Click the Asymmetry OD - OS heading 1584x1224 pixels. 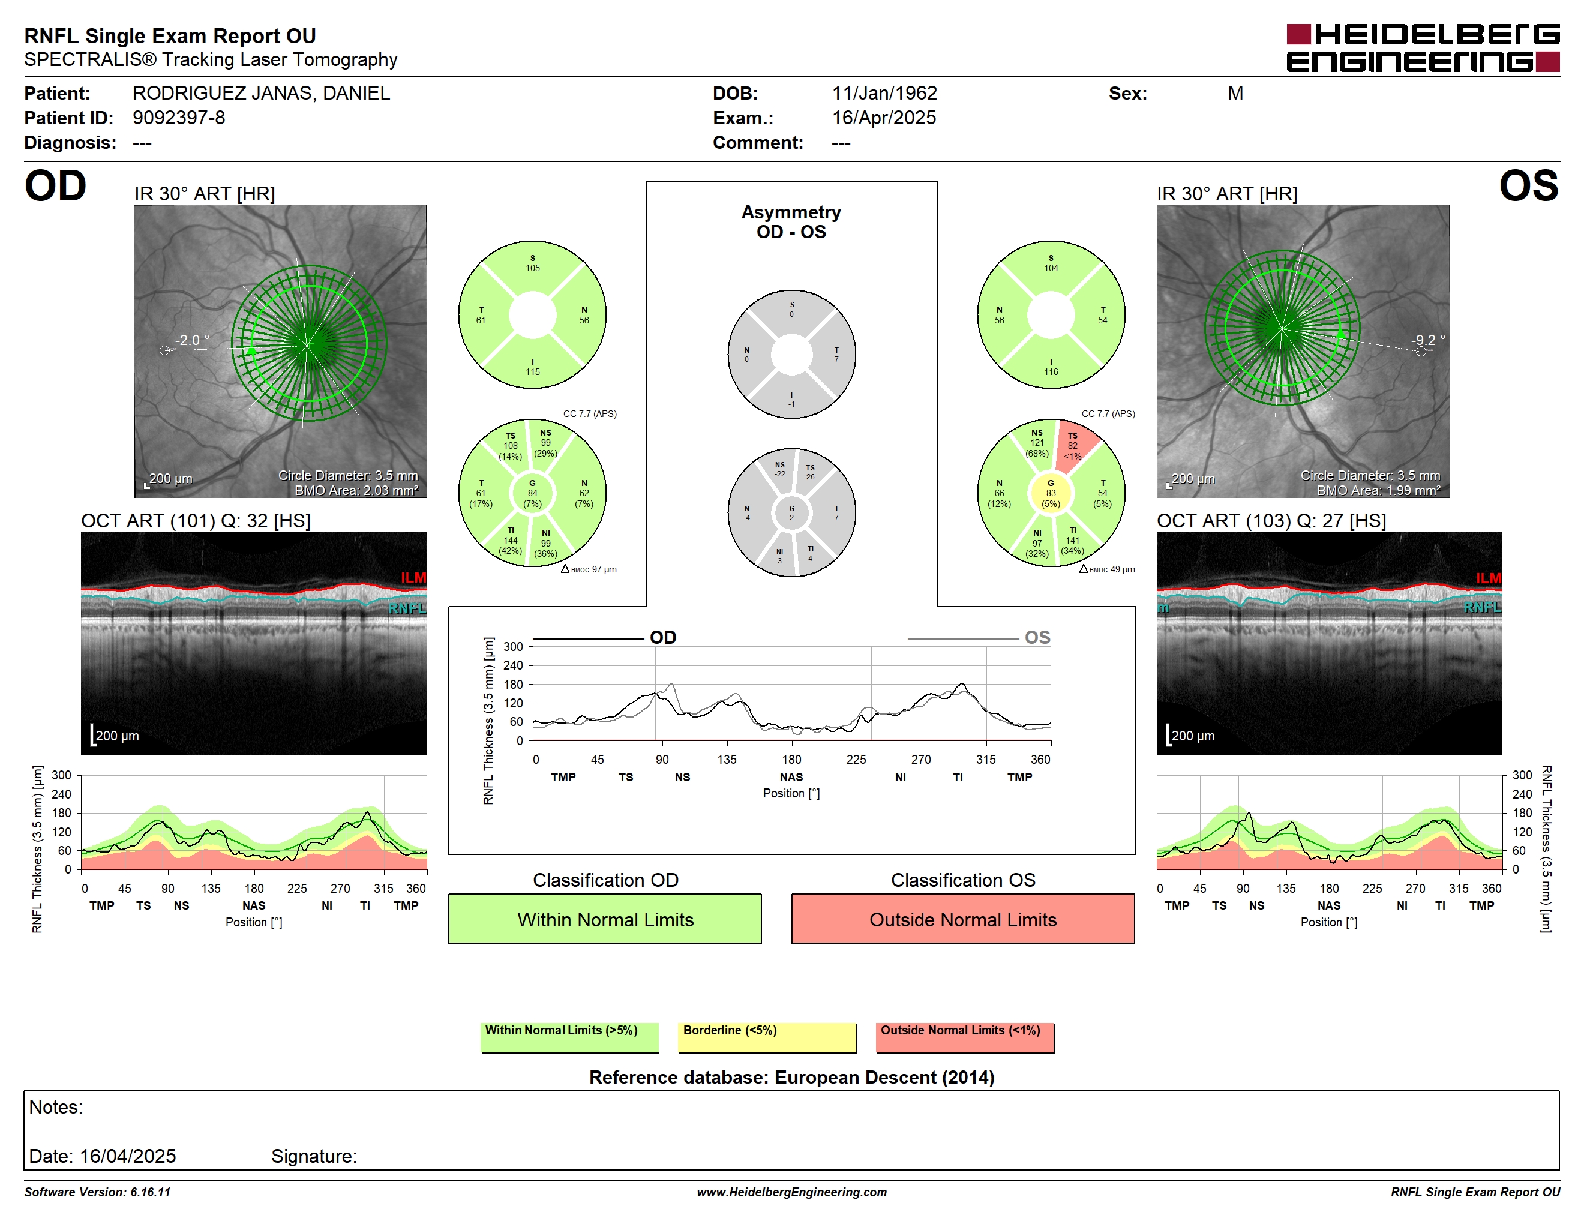tap(791, 222)
